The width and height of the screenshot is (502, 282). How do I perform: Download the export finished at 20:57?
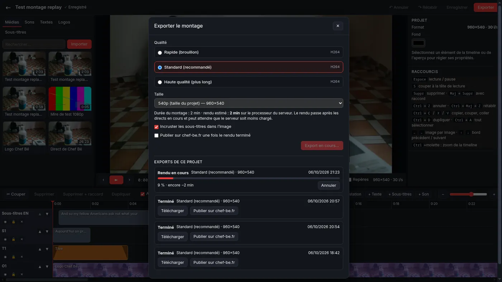(172, 211)
